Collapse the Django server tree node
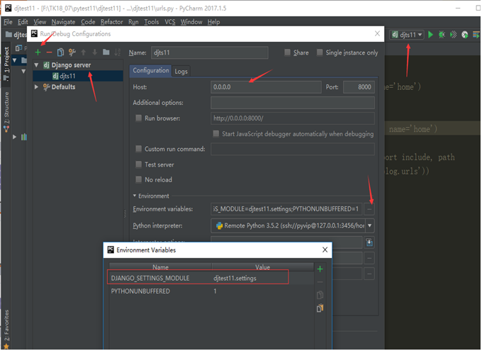Viewport: 482px width, 351px height. [37, 65]
